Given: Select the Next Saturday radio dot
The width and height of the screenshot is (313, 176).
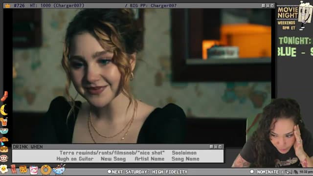Looking at the screenshot, I should 109,172.
